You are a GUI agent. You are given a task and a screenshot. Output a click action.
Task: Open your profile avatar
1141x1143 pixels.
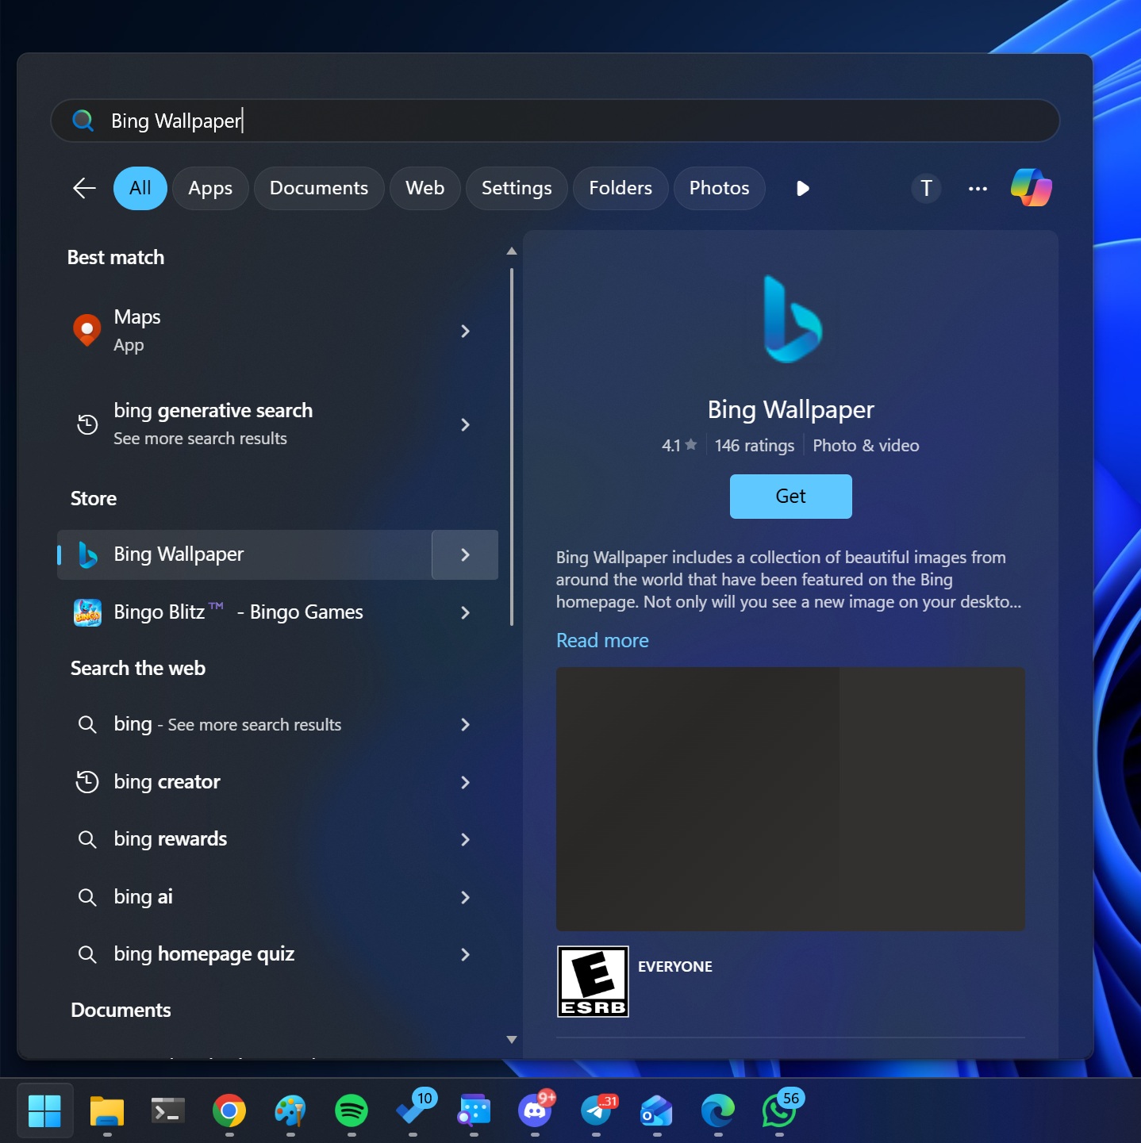(x=925, y=188)
